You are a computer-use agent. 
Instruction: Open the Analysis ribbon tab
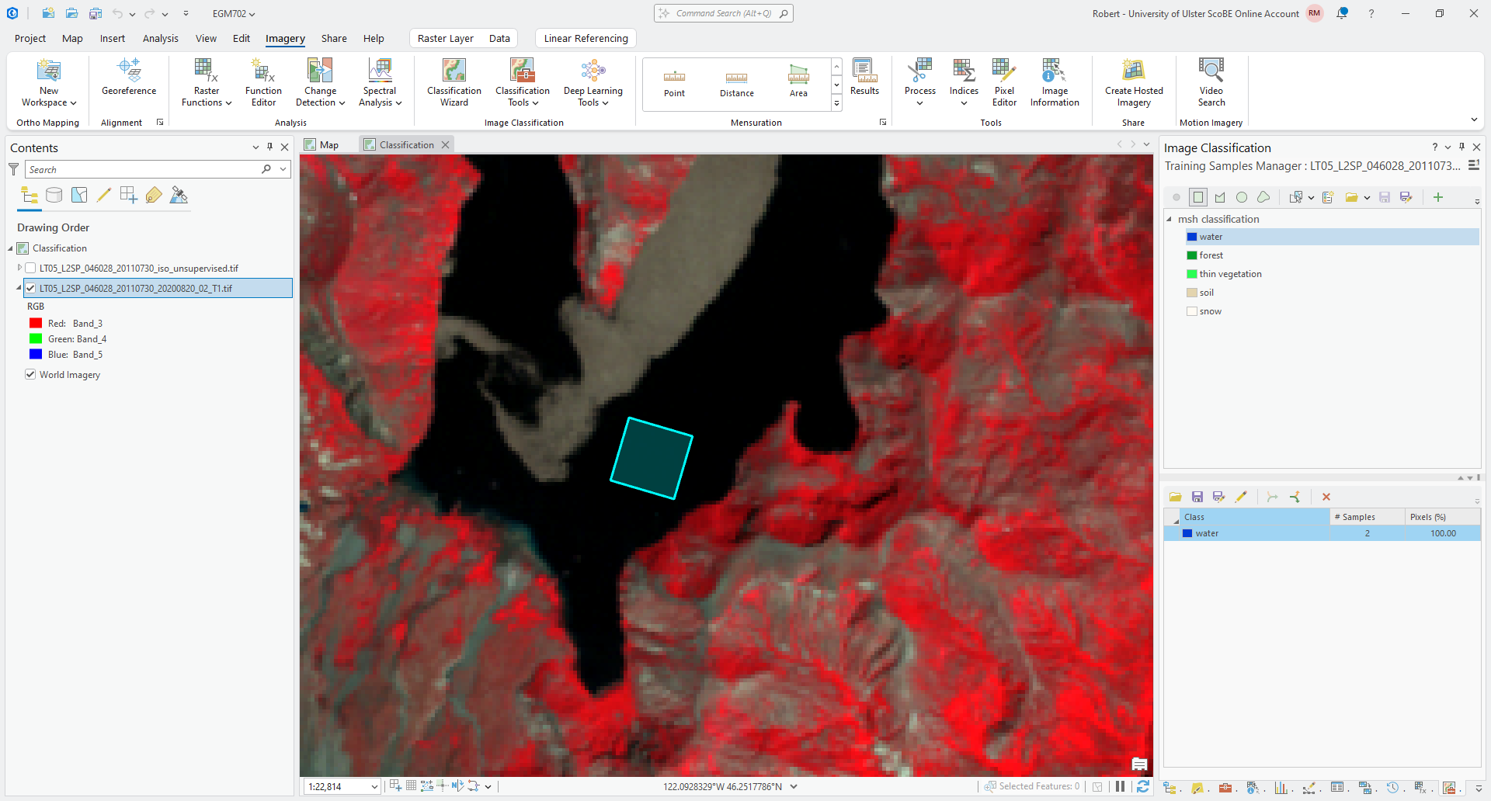pyautogui.click(x=160, y=38)
